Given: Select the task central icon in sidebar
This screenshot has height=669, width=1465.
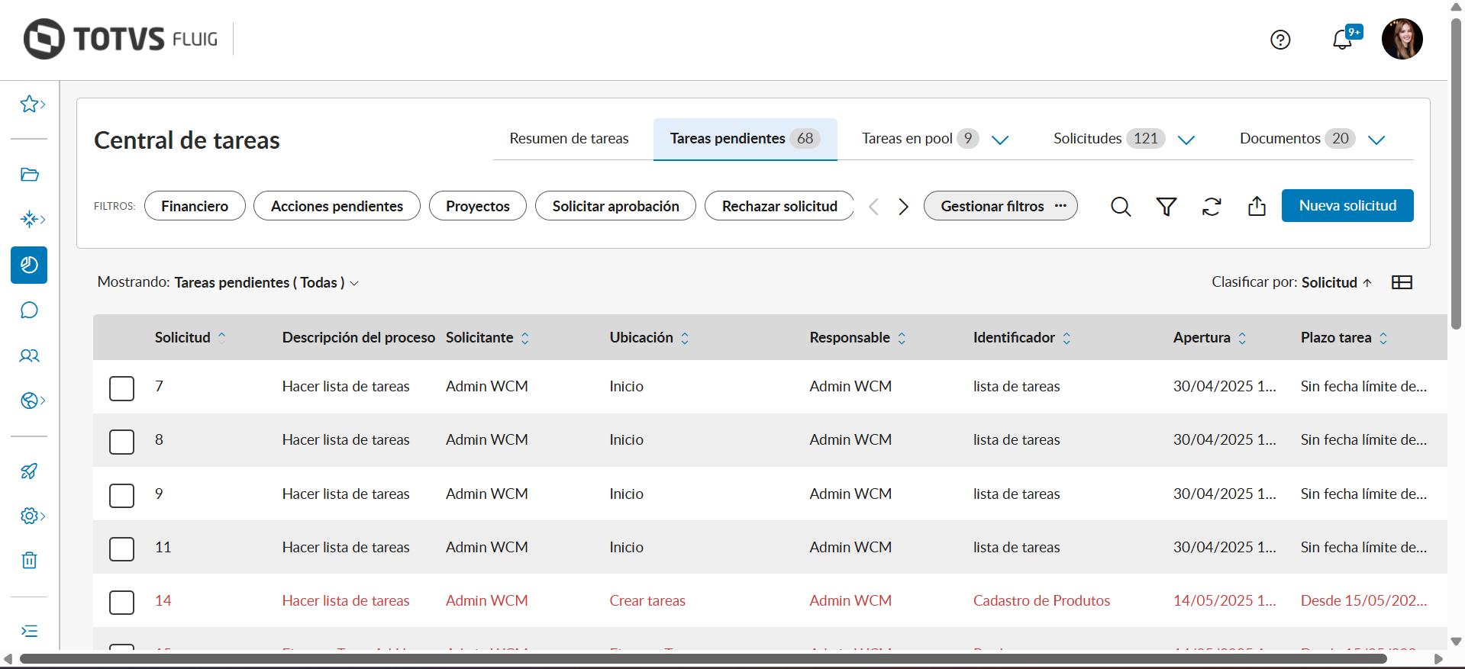Looking at the screenshot, I should tap(29, 265).
